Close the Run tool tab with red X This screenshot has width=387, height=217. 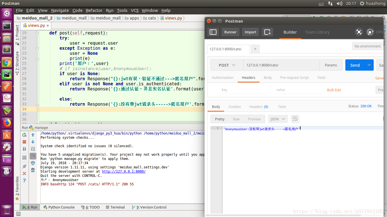tap(24, 173)
